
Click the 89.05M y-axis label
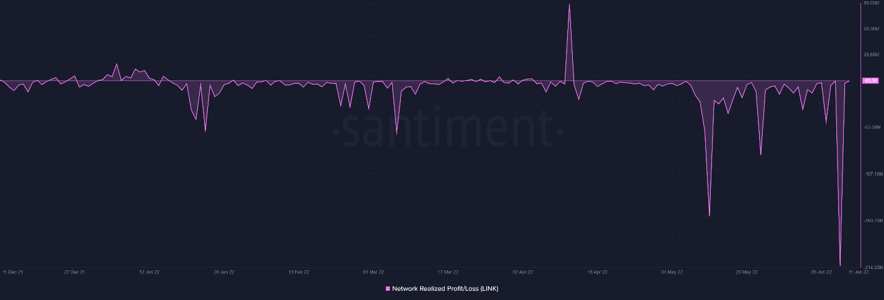pyautogui.click(x=871, y=3)
